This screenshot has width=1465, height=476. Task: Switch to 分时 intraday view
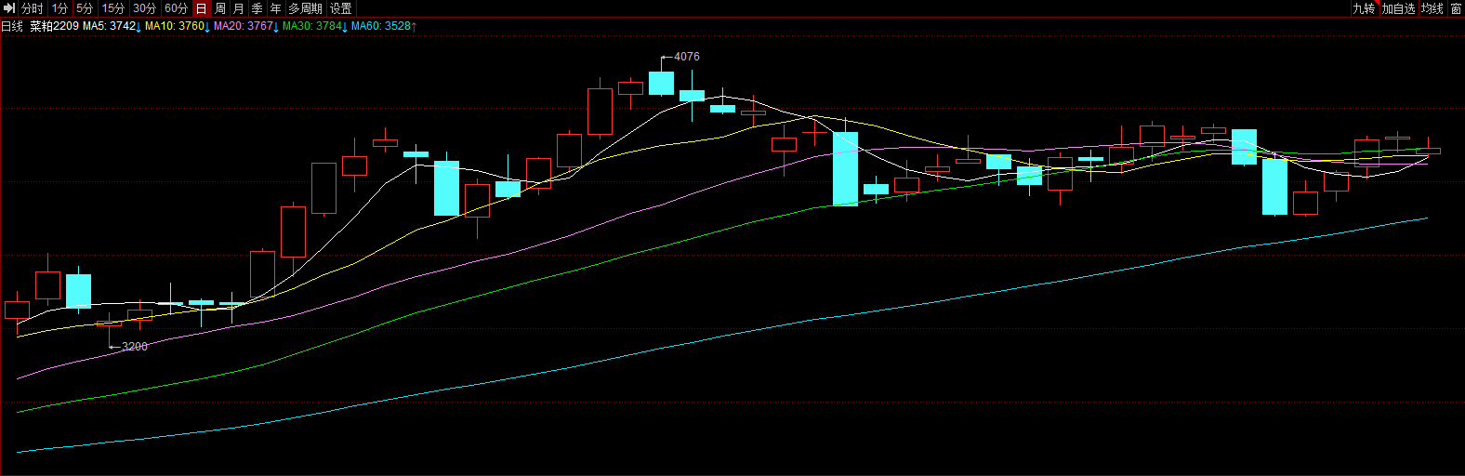[33, 8]
